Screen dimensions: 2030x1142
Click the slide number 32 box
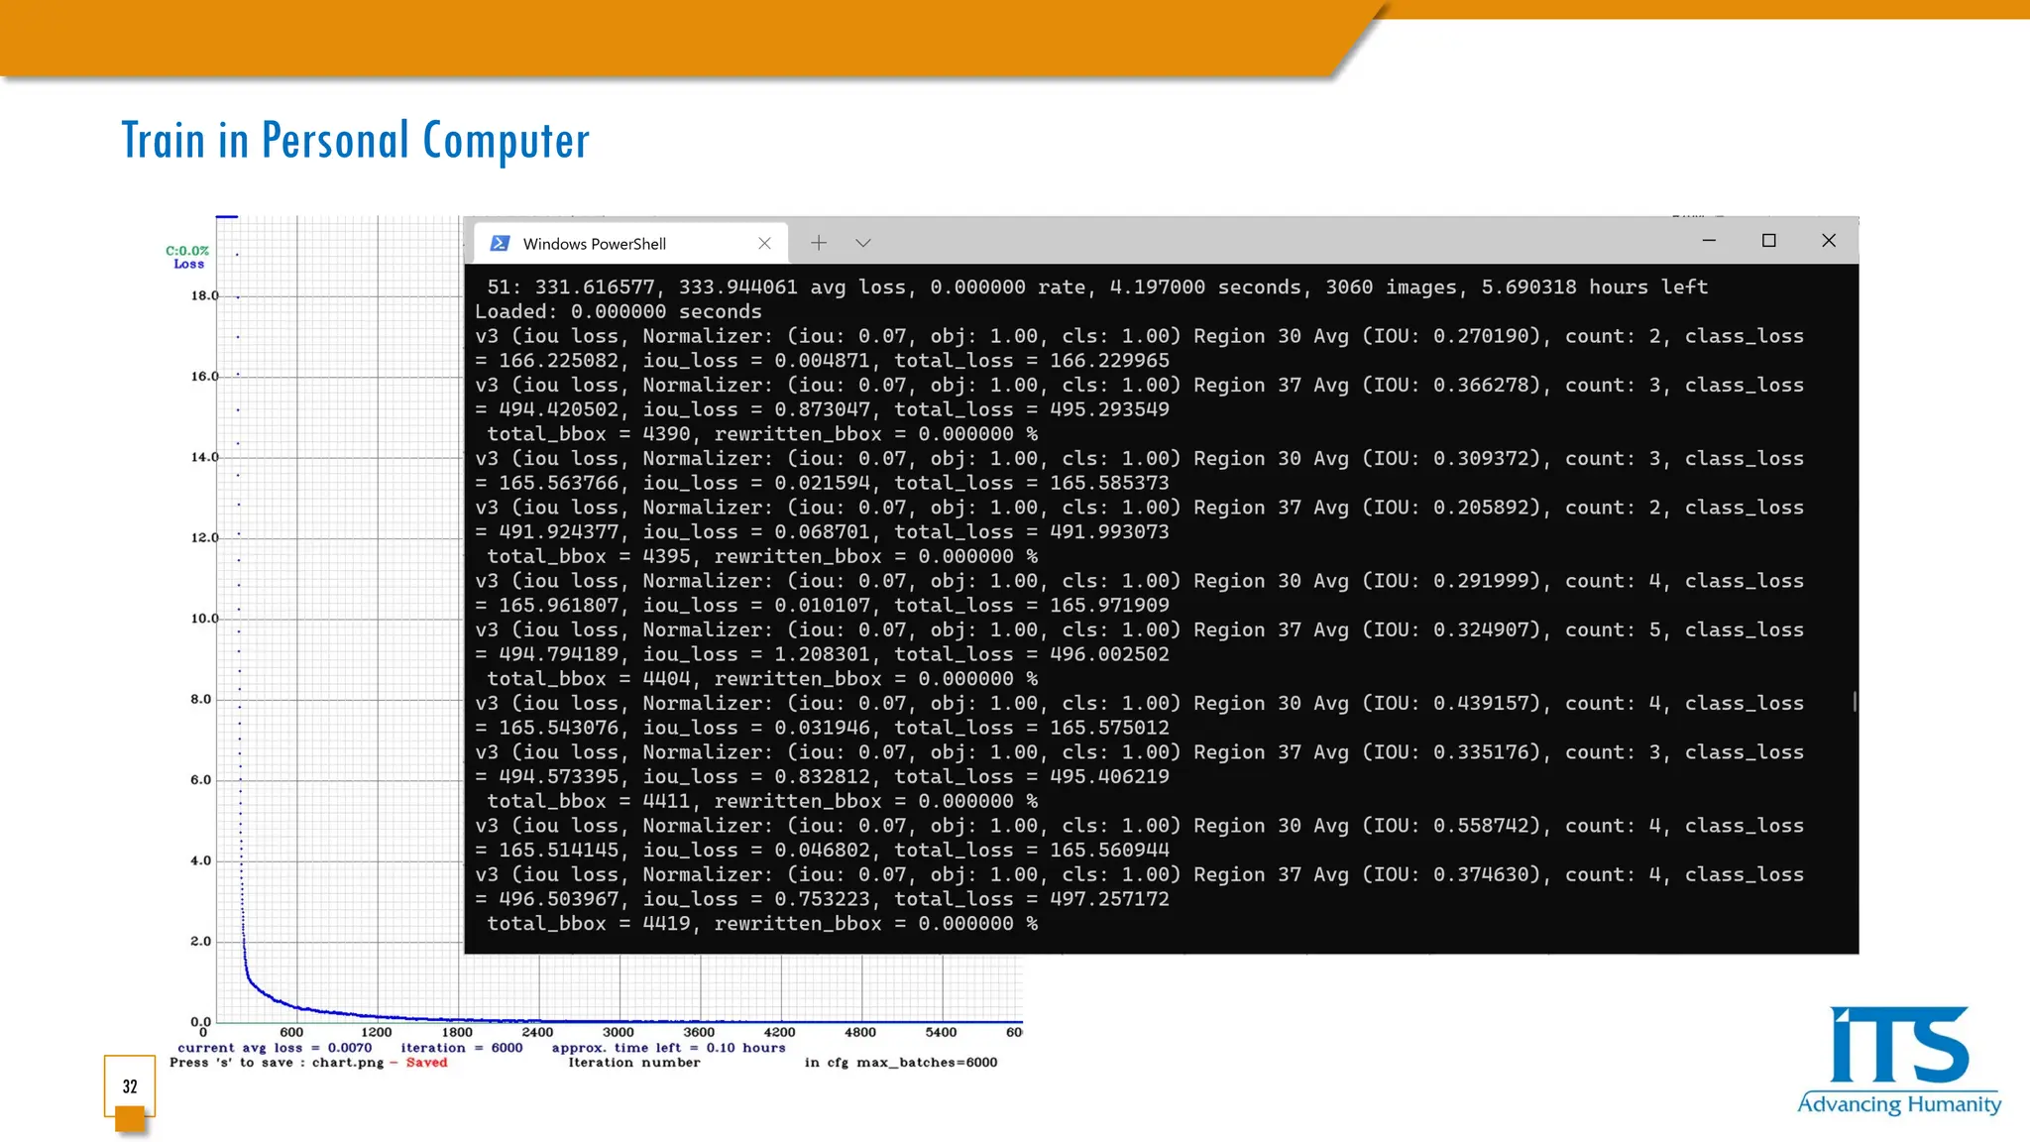click(x=130, y=1085)
